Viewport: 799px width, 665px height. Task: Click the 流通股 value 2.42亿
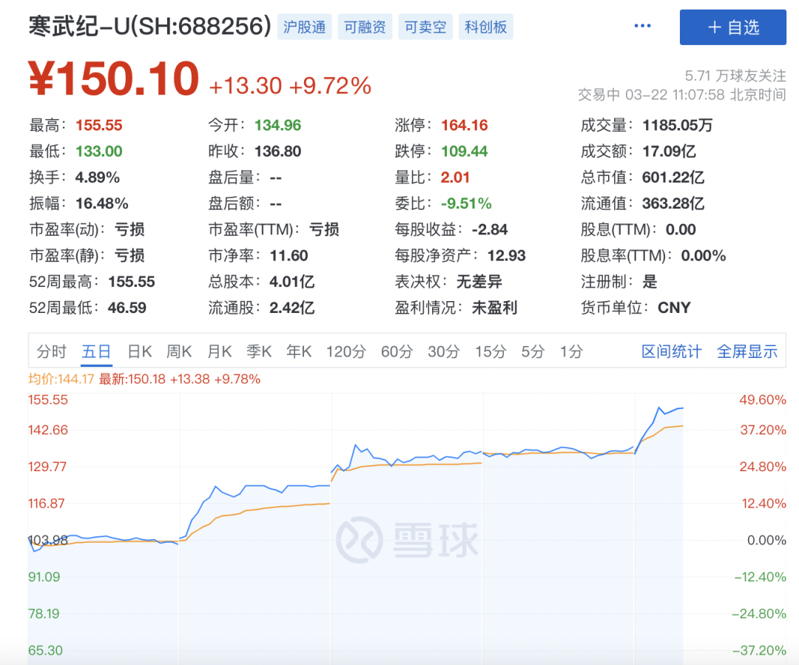point(292,308)
